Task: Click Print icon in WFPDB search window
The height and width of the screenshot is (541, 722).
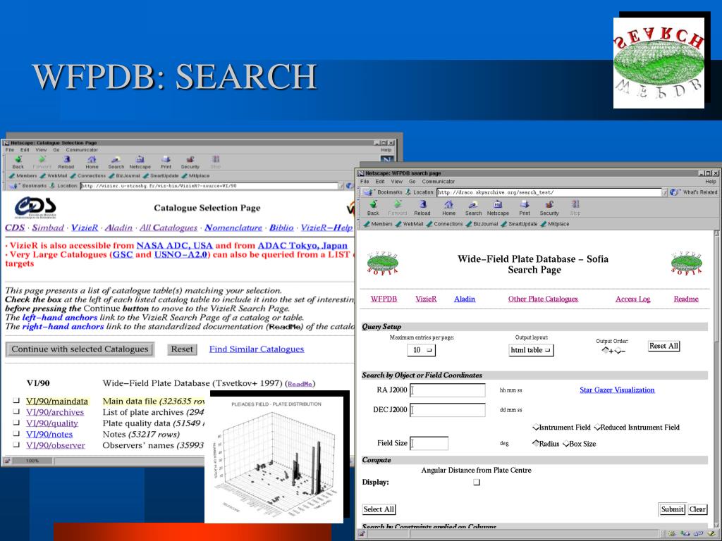Action: point(525,208)
